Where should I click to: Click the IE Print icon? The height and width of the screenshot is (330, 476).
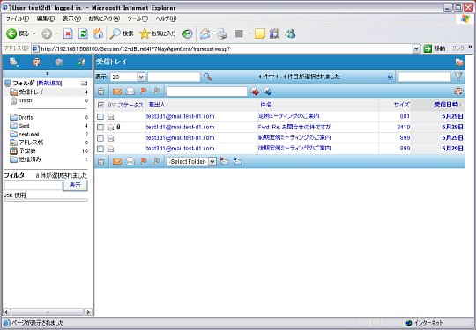[x=222, y=33]
